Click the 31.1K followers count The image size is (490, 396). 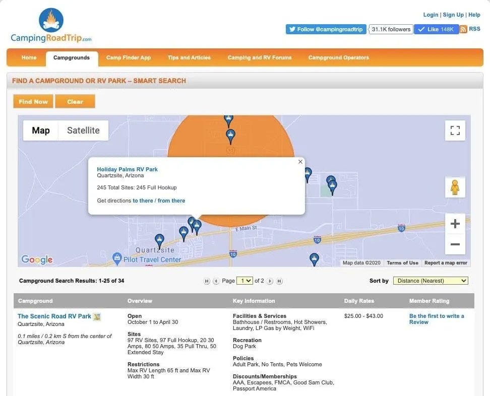[x=391, y=29]
